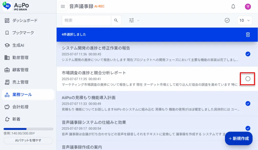Open 音声議事録作成の案内 record title
This screenshot has width=258, height=150.
tap(82, 147)
